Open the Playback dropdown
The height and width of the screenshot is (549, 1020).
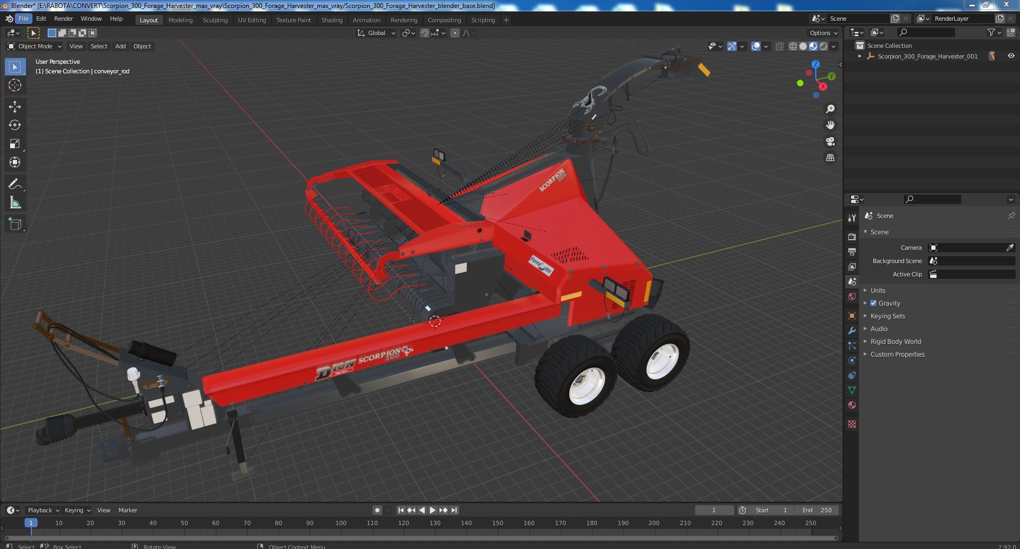(43, 510)
